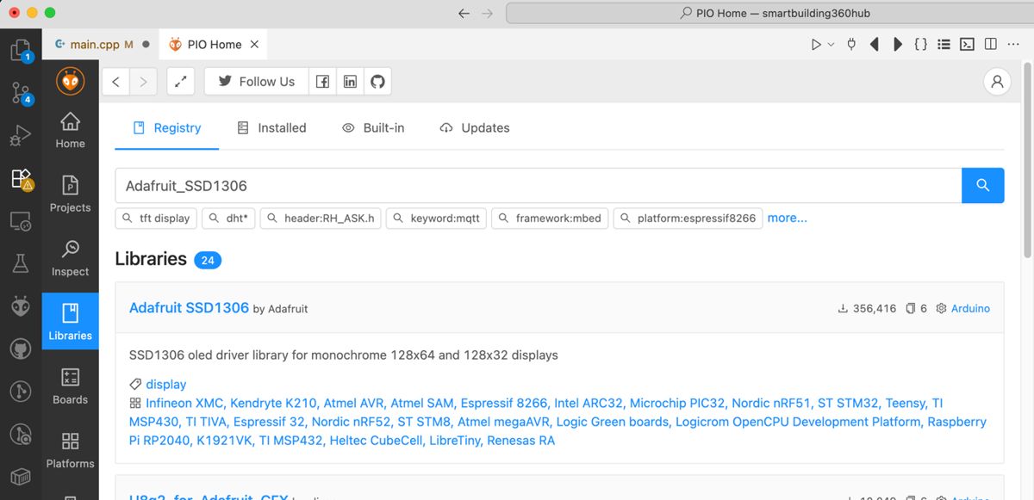Apply the 'dht*' search example
The image size is (1034, 500).
(228, 219)
